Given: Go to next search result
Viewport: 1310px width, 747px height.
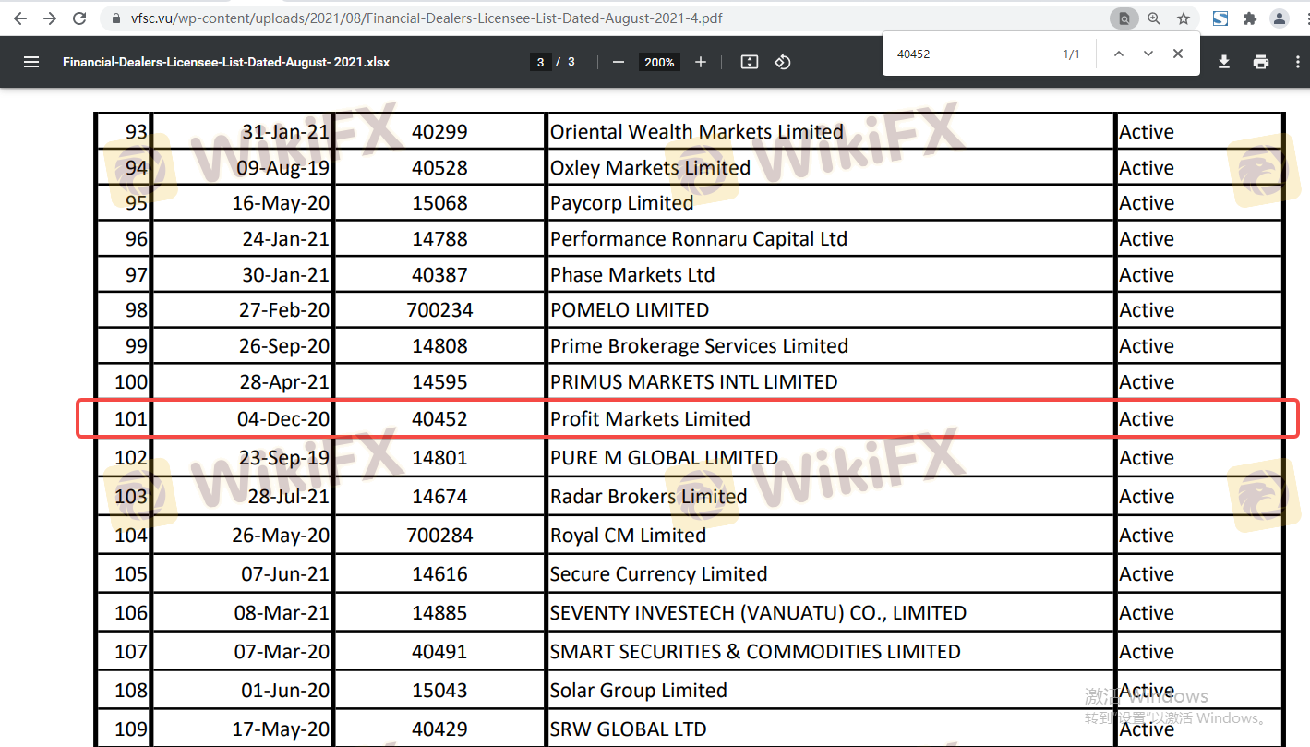Looking at the screenshot, I should (x=1148, y=54).
